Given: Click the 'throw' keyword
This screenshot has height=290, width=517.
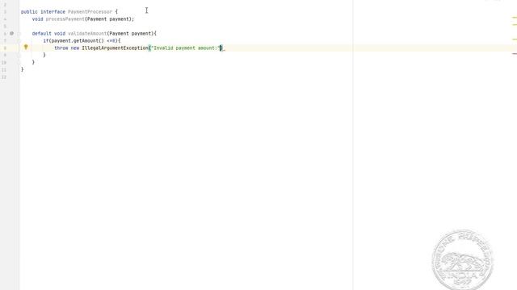Looking at the screenshot, I should (x=61, y=48).
